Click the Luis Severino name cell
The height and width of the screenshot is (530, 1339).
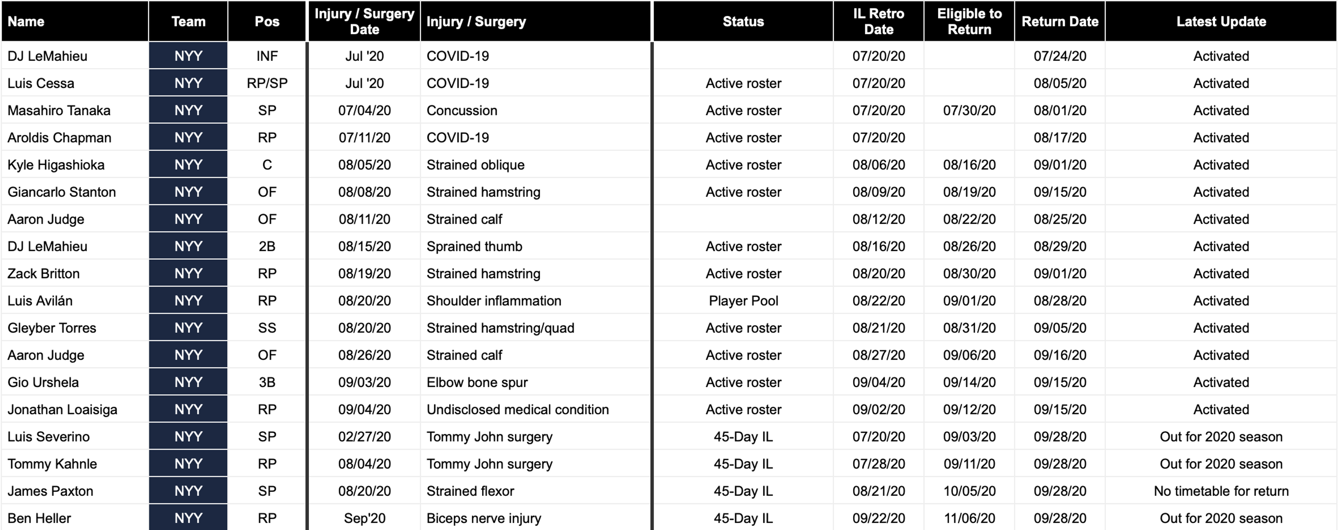click(x=75, y=437)
